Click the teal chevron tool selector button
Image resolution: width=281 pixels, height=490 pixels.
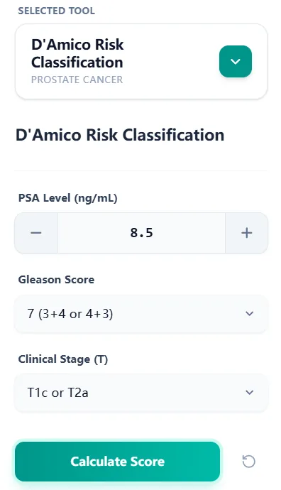point(236,61)
